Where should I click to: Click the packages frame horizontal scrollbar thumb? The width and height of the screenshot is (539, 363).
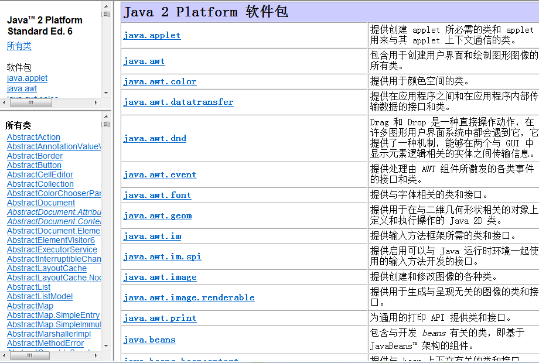click(x=31, y=102)
